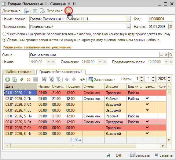Click the OK button

point(118,155)
